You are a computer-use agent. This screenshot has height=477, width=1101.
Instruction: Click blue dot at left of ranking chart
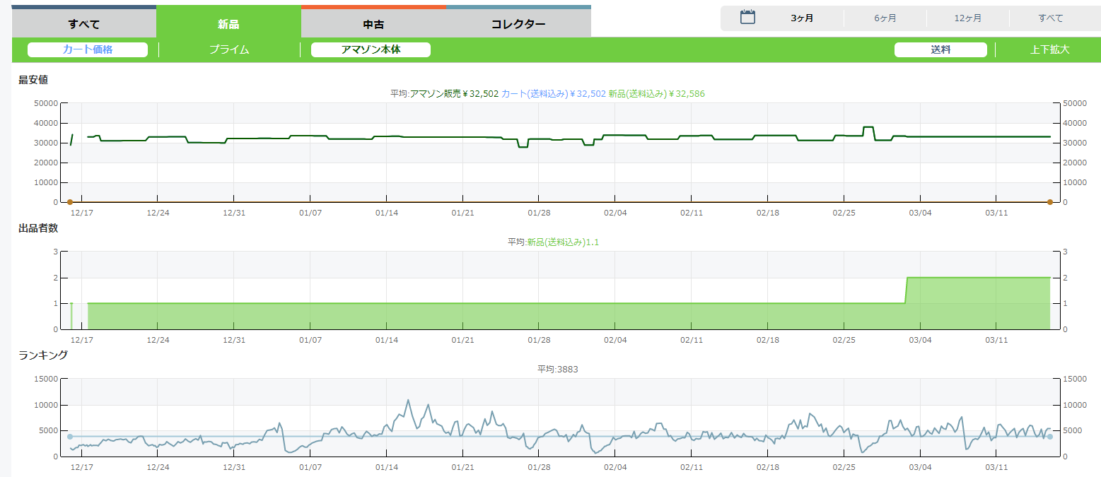pyautogui.click(x=69, y=437)
